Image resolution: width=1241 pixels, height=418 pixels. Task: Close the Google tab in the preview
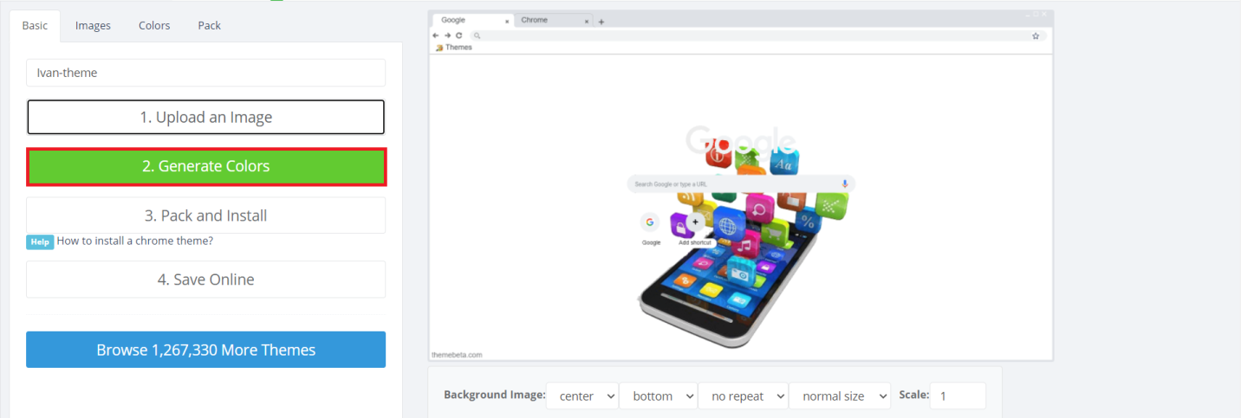[507, 21]
